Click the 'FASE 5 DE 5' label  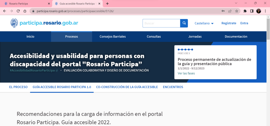[184, 53]
